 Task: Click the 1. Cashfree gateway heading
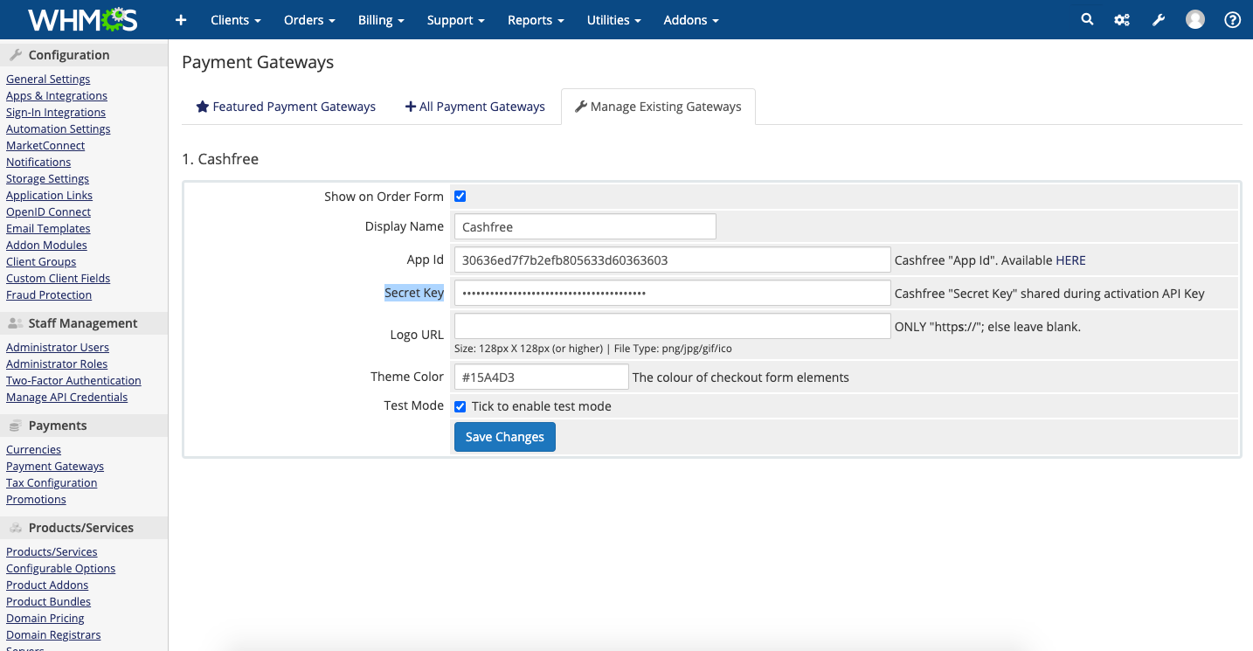coord(220,159)
